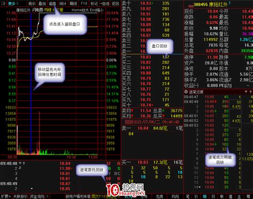253x199 pixels.
Task: Click the 09:40:51 tick row
Action: pos(218,116)
